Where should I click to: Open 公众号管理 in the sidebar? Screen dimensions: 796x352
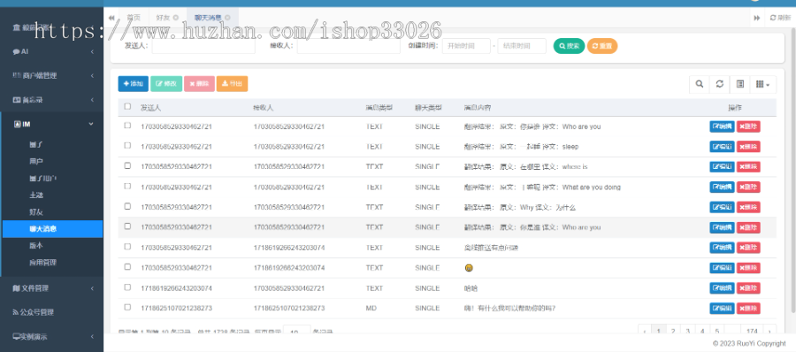click(52, 312)
